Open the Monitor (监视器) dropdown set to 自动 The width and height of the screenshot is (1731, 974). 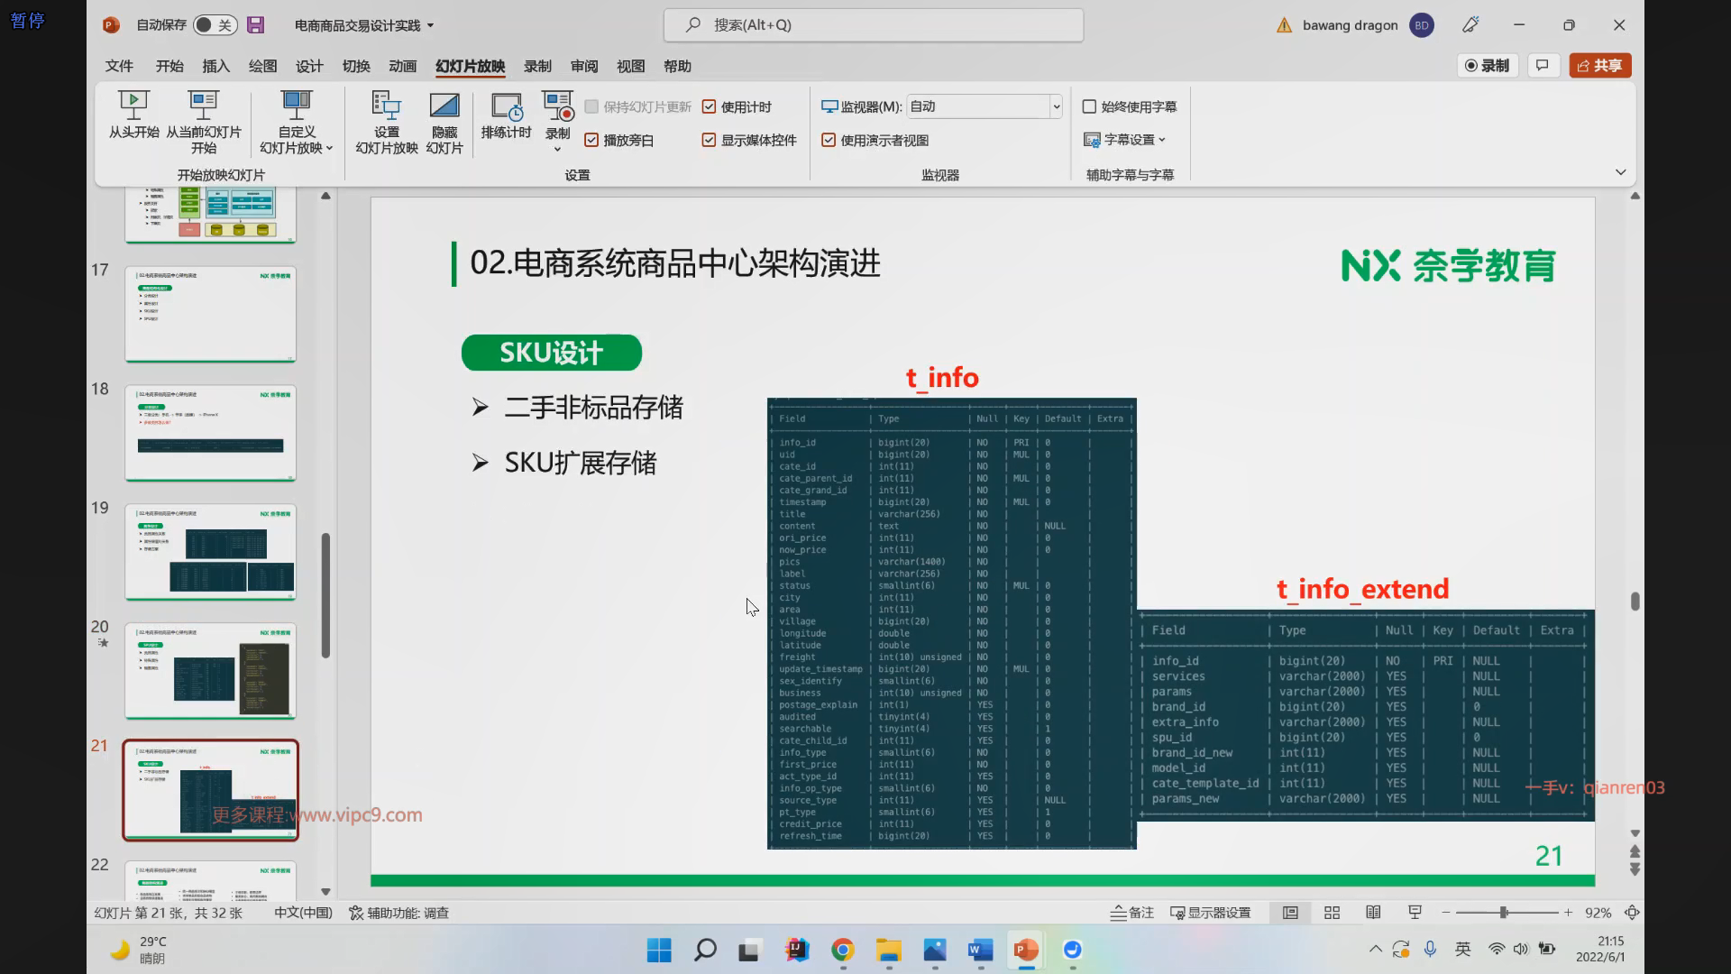(x=1056, y=106)
